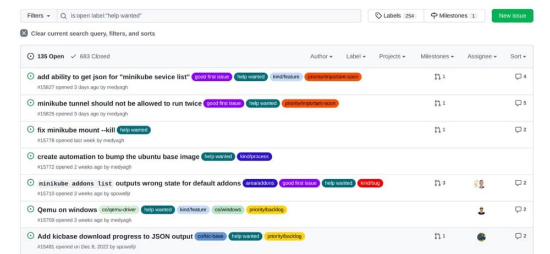
Task: Click the search magnifier icon
Action: (63, 16)
